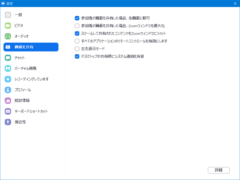This screenshot has height=180, width=240.
Task: Switch to the プロフィール tab
Action: tap(31, 90)
